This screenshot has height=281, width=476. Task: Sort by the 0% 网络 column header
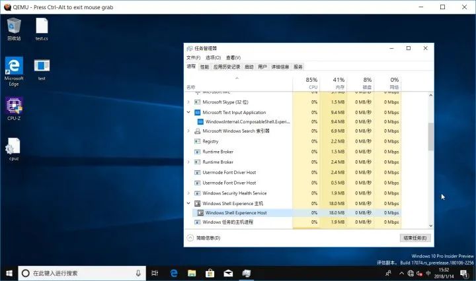tap(387, 83)
